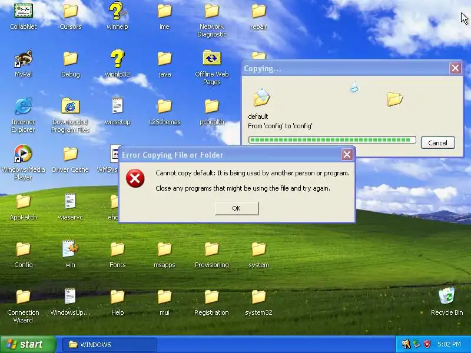This screenshot has height=353, width=471.
Task: Select the wmsetup text file icon
Action: [117, 105]
